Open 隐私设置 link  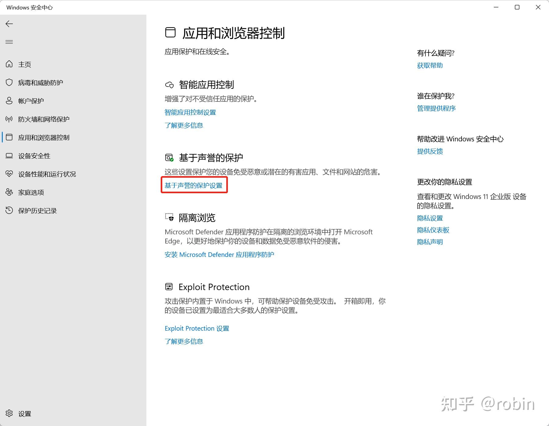(x=430, y=218)
